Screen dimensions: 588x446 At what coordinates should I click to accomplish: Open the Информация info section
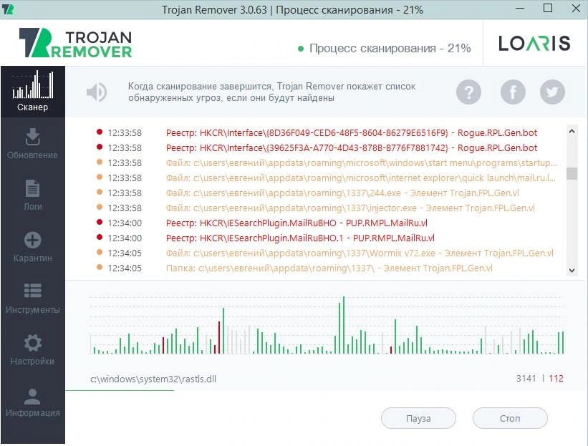[x=33, y=402]
